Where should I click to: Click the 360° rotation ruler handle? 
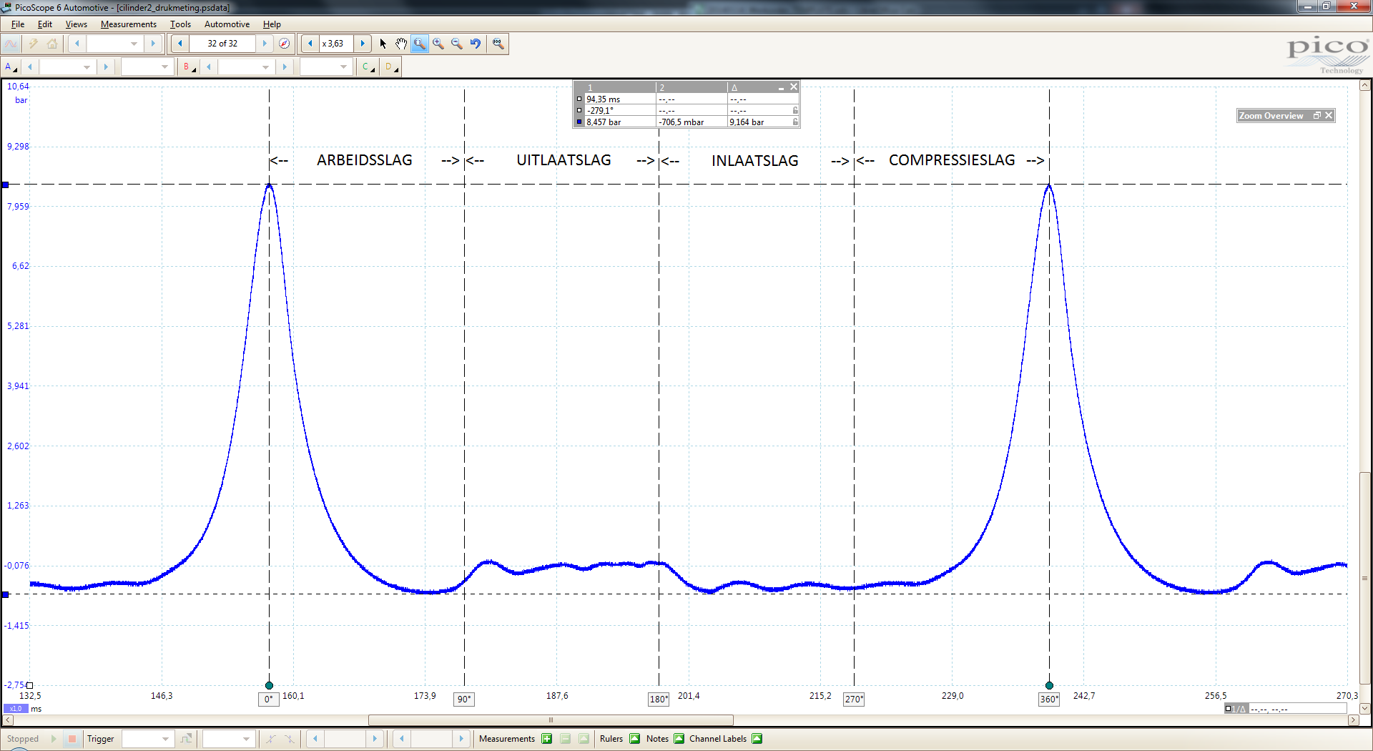[x=1049, y=685]
